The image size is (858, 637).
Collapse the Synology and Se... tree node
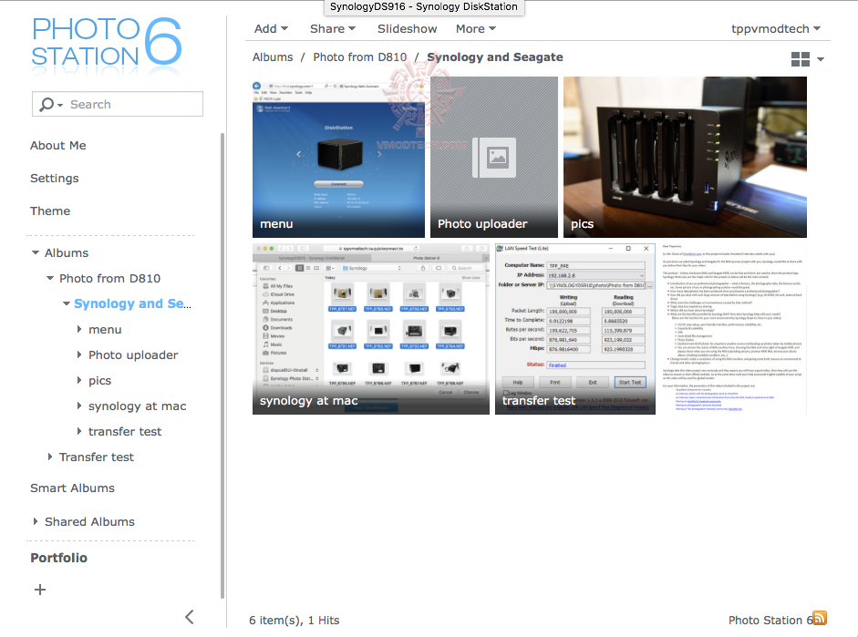tap(67, 303)
